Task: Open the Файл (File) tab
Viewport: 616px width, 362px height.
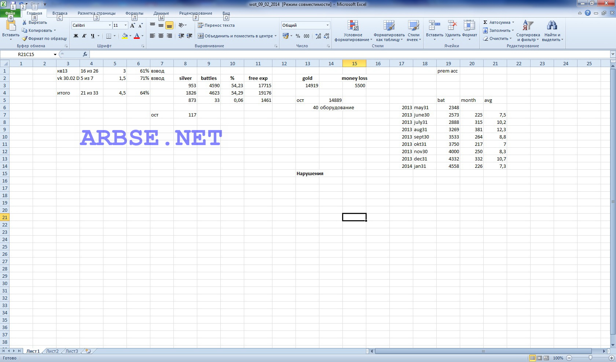Action: [x=10, y=13]
